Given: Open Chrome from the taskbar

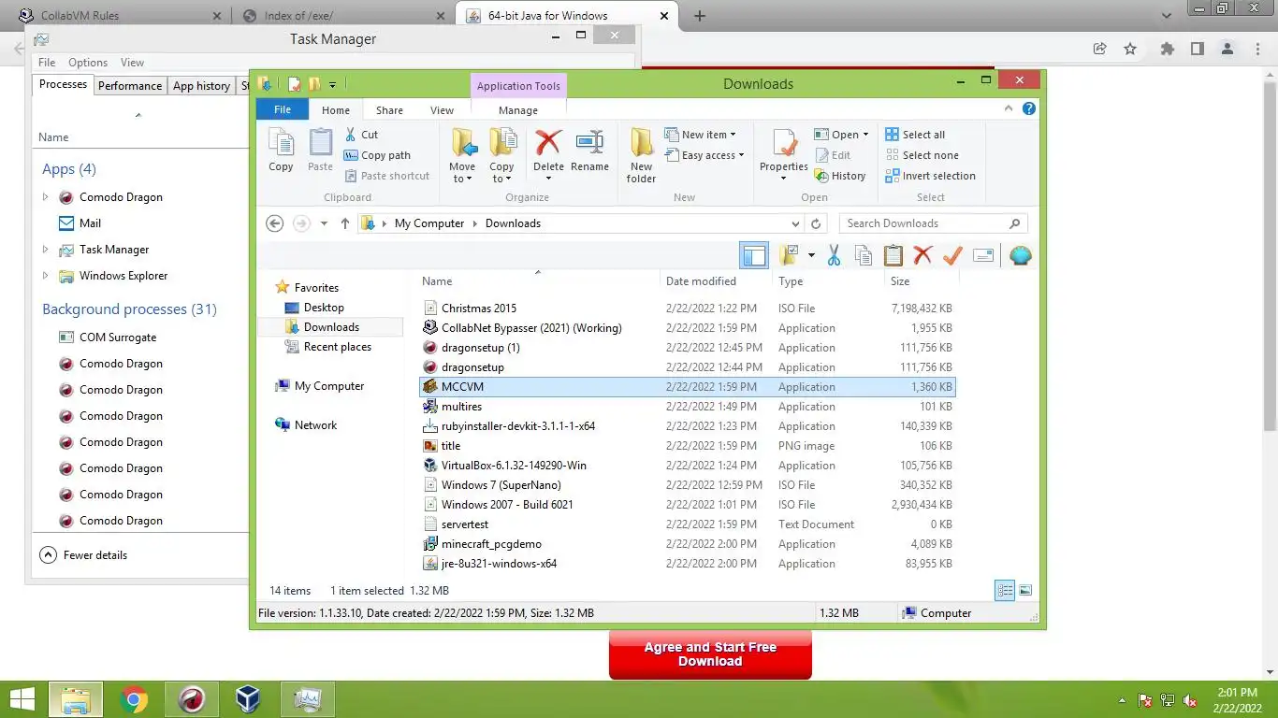Looking at the screenshot, I should pos(134,699).
